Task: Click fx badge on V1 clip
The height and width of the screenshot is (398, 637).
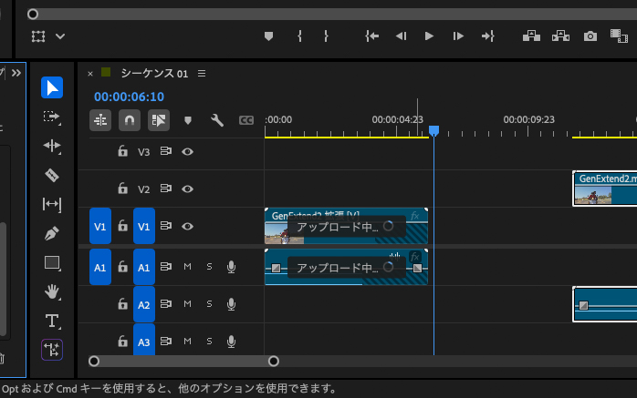Action: point(415,216)
